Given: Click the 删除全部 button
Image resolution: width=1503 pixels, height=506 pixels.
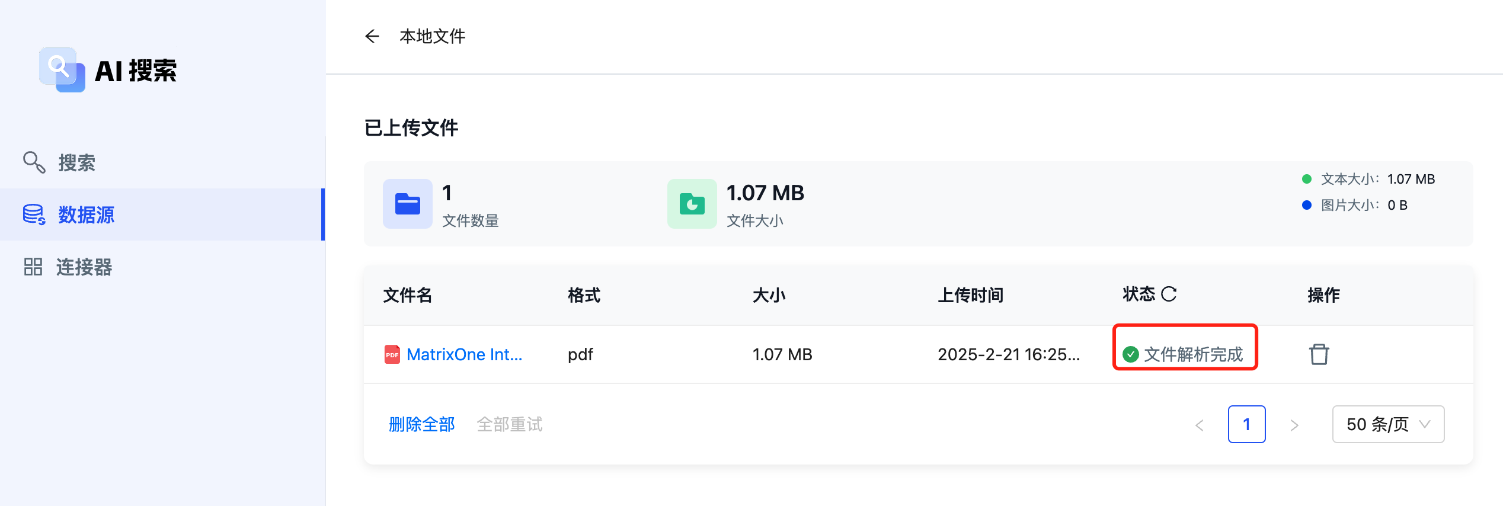Looking at the screenshot, I should pyautogui.click(x=421, y=424).
